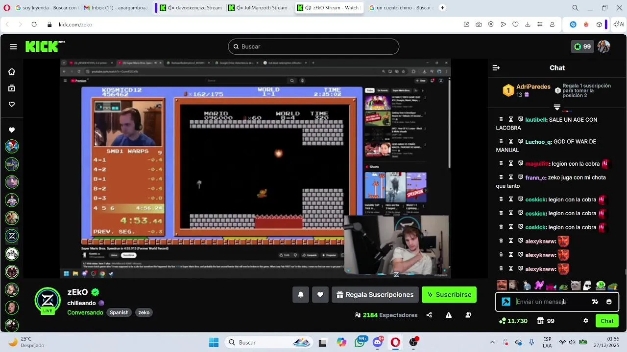Open WhatsApp from the taskbar
627x352 pixels.
360,342
